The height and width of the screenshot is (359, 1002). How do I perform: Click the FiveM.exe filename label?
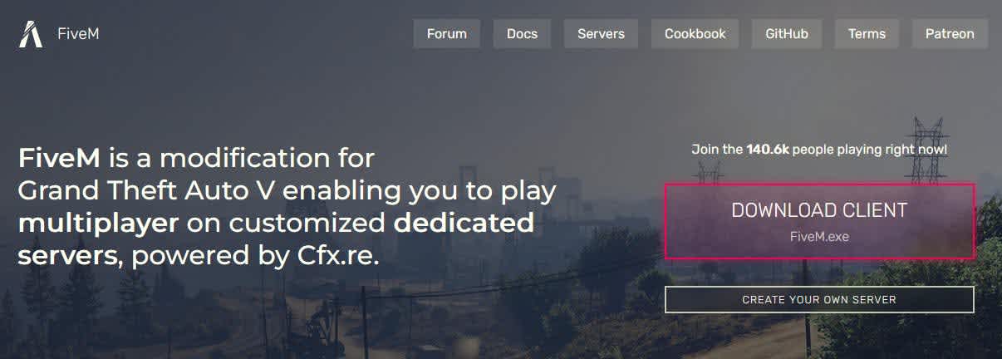coord(819,237)
